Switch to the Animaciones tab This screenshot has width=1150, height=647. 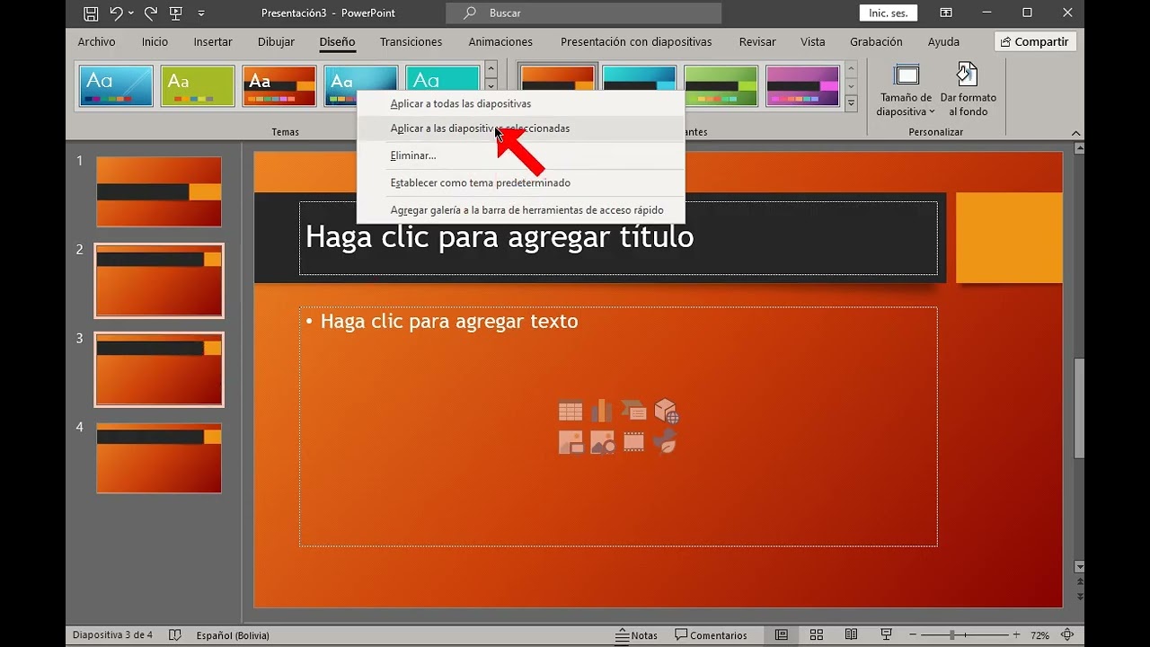[x=500, y=42]
